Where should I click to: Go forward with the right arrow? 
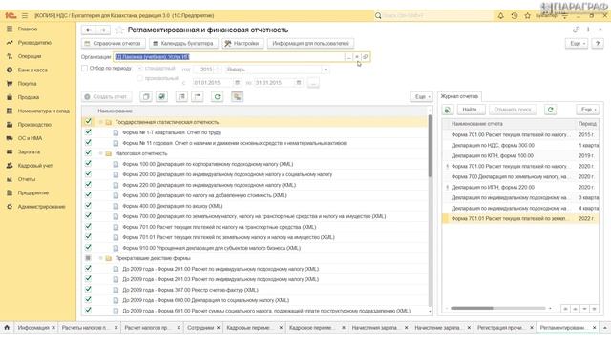point(103,30)
